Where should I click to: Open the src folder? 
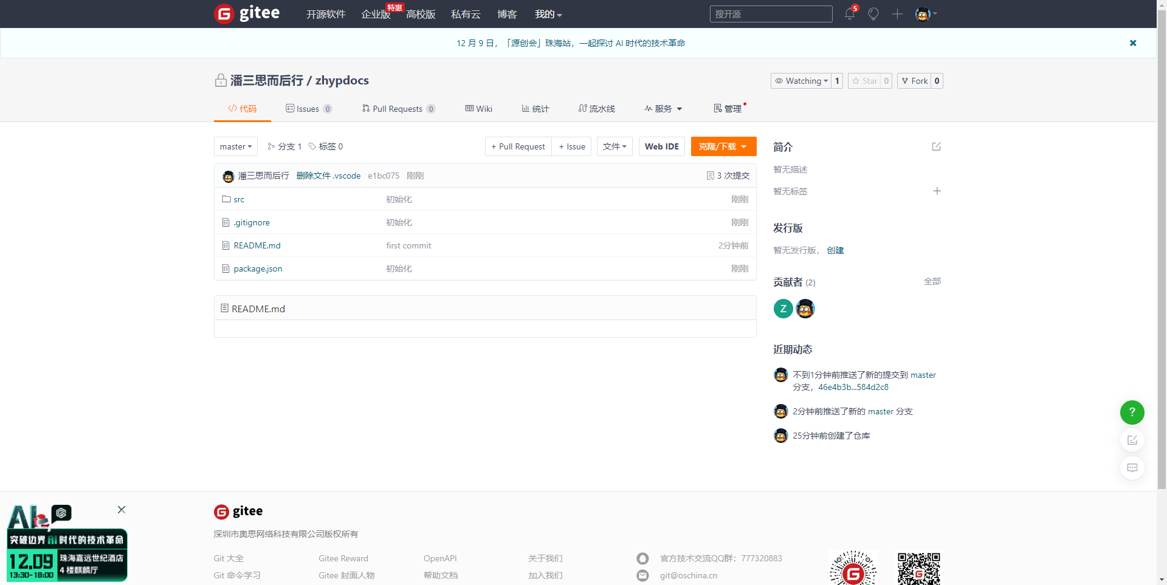pos(239,199)
